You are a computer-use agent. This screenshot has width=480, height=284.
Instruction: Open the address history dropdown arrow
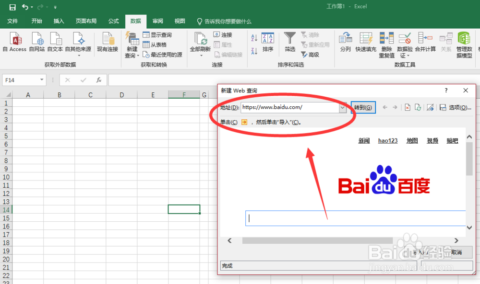tap(343, 107)
